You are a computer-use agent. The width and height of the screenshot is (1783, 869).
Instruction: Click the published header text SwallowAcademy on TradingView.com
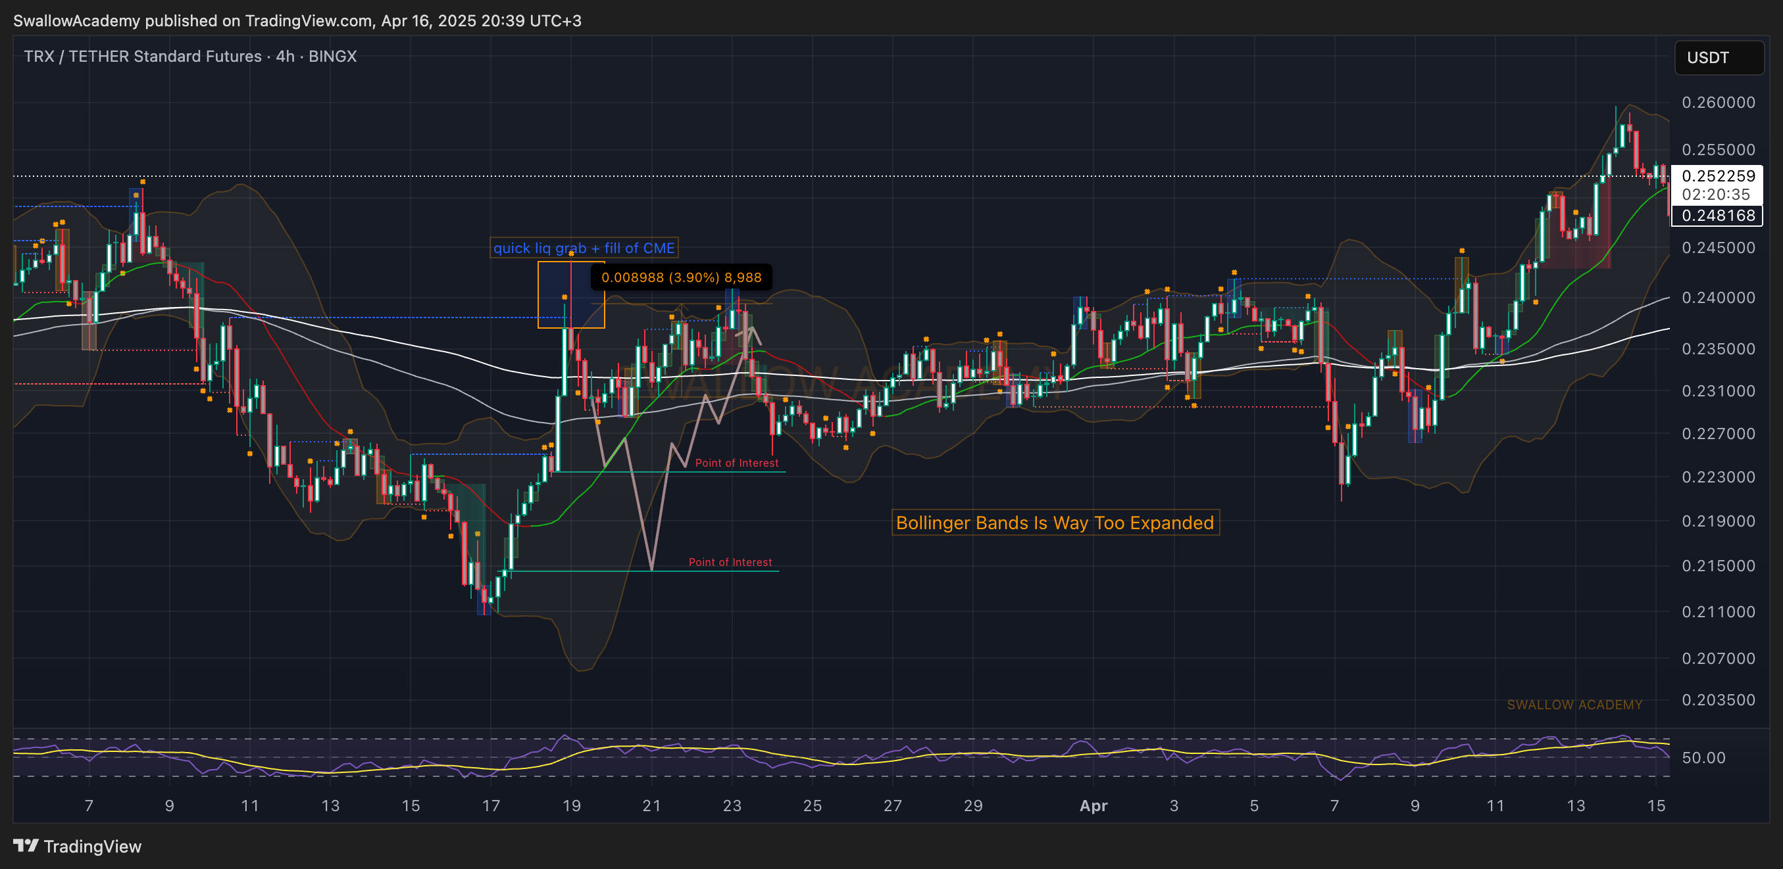297,21
